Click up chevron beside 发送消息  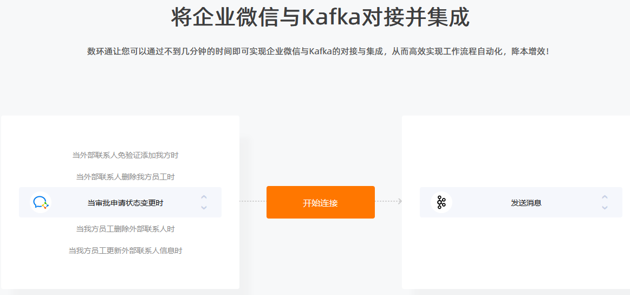605,197
